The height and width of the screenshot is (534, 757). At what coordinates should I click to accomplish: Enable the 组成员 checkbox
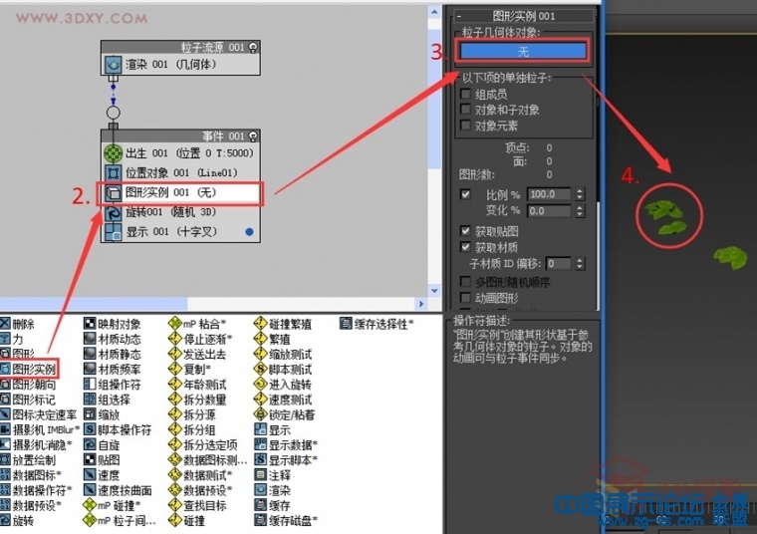coord(465,94)
